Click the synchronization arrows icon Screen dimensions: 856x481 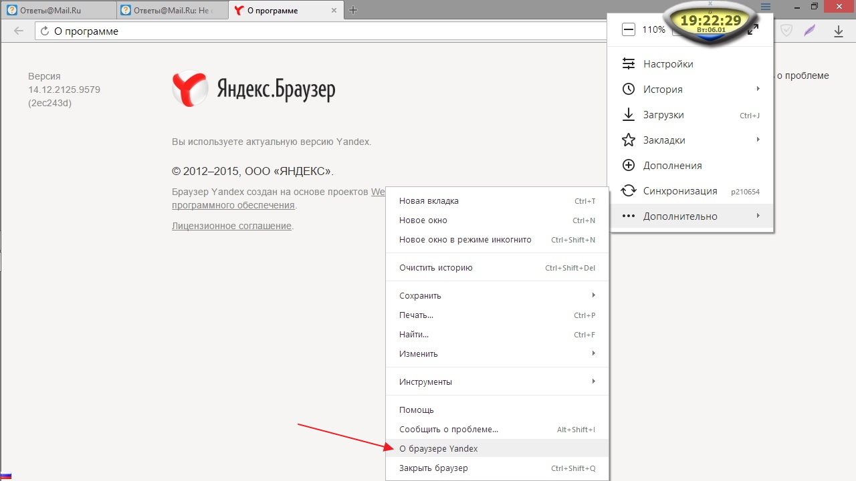click(x=629, y=191)
